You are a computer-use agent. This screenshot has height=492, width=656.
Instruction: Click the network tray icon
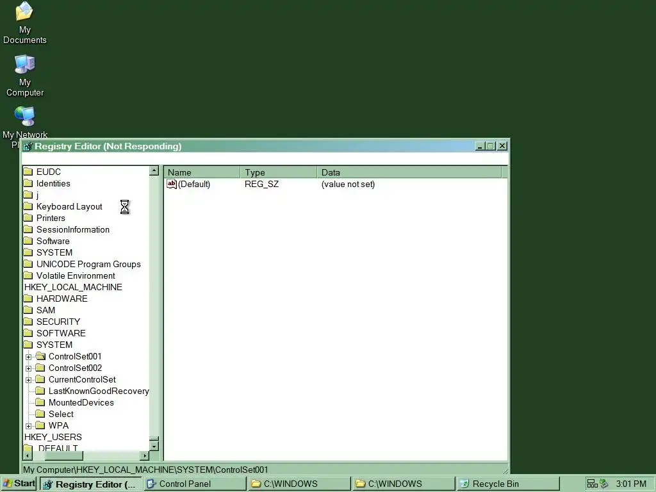[x=593, y=484]
